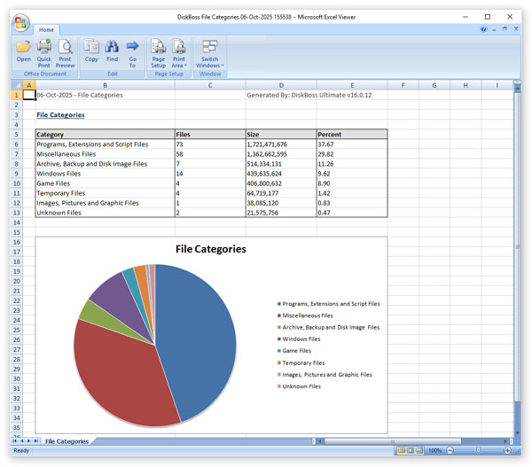Image resolution: width=532 pixels, height=467 pixels.
Task: Click the red legend swatch for Miscellaneous Files
Action: pos(279,315)
